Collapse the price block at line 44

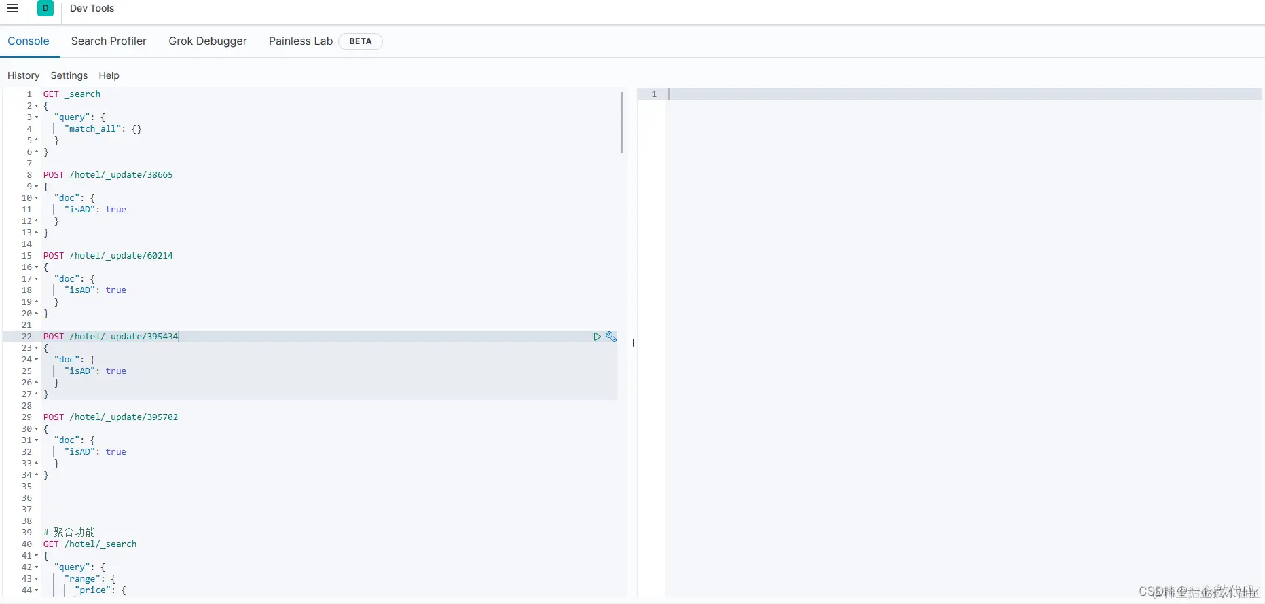(37, 590)
